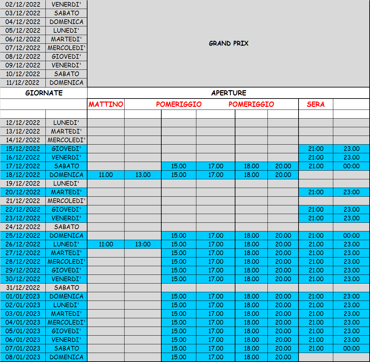Screen dimensions: 370x362
Task: Select date cell 12/12/2022
Action: click(23, 123)
